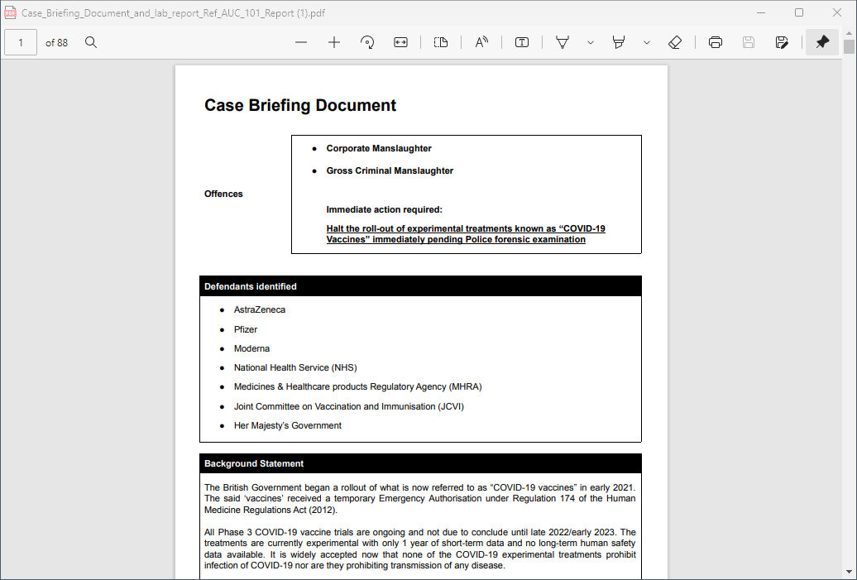This screenshot has height=580, width=857.
Task: Click 'AstraZeneca' in defendants list
Action: [260, 310]
